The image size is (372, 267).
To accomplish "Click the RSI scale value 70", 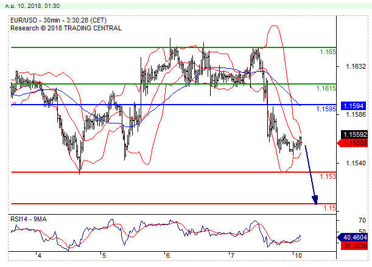I will (362, 221).
